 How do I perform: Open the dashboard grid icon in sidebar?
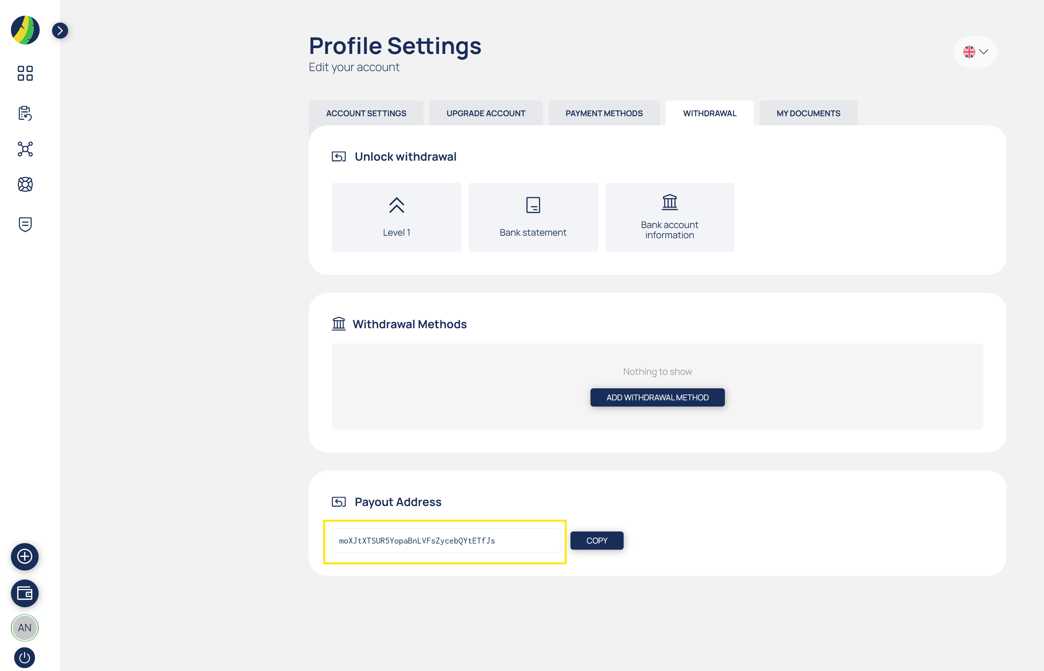pyautogui.click(x=25, y=73)
